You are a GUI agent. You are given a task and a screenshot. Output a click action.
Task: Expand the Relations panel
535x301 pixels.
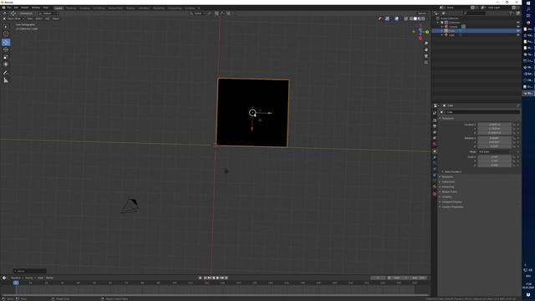[446, 176]
